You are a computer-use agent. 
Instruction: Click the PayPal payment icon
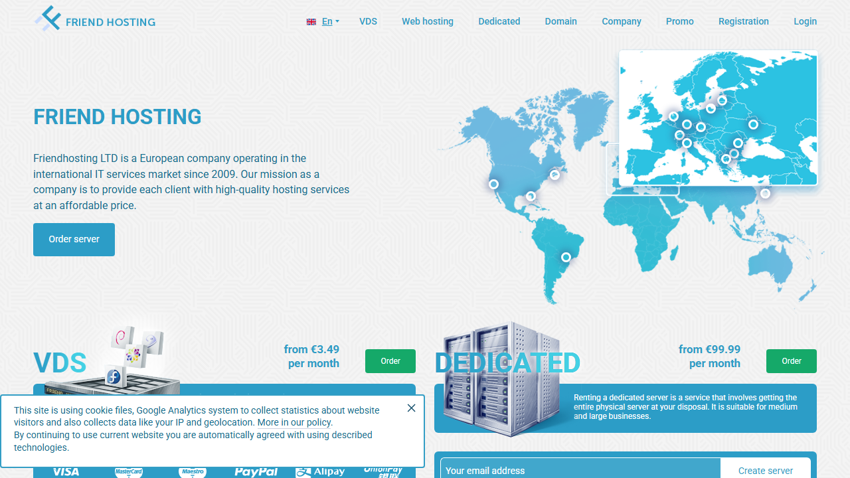(256, 471)
